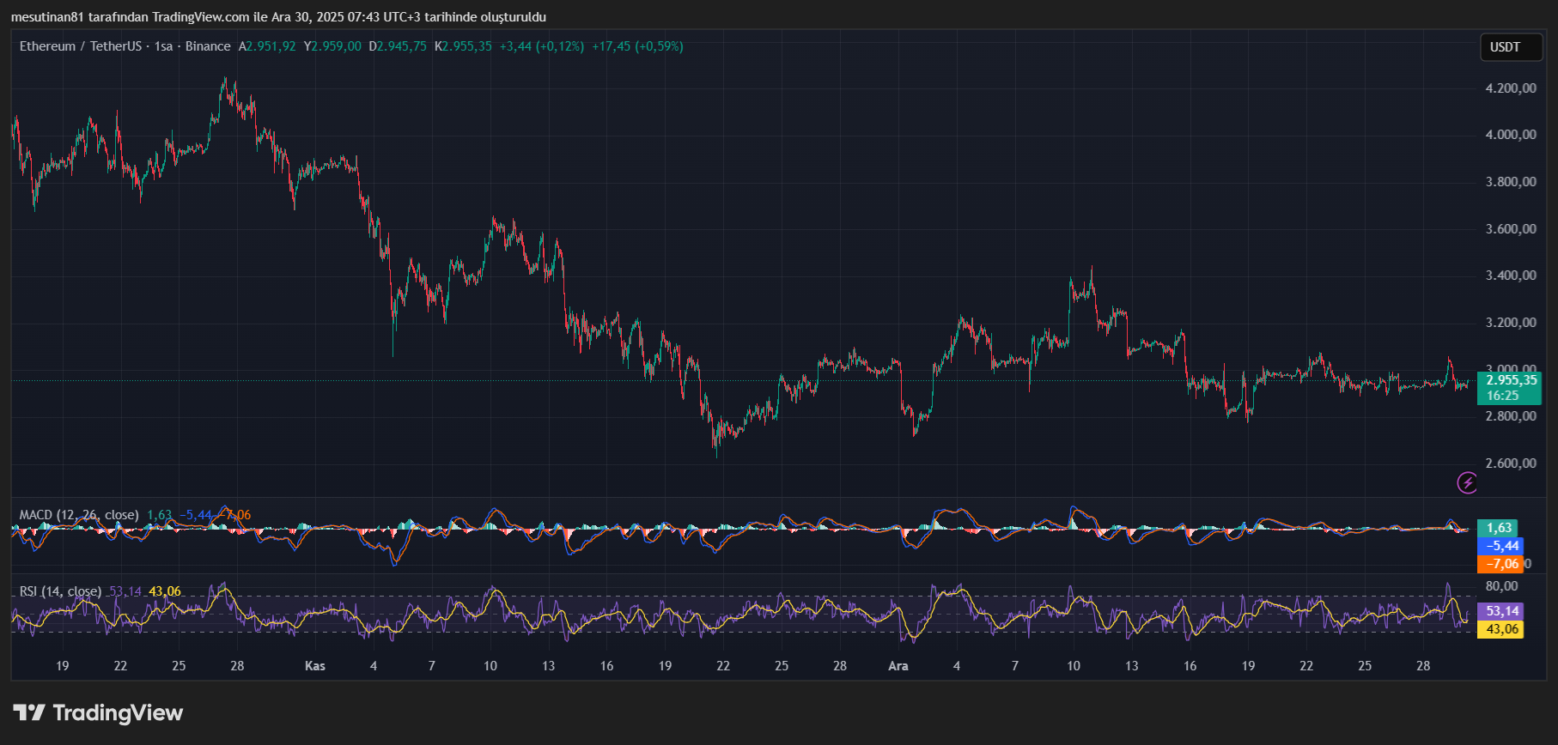The height and width of the screenshot is (745, 1558).
Task: Click the 80,00 level on RSI scale
Action: coord(1502,586)
